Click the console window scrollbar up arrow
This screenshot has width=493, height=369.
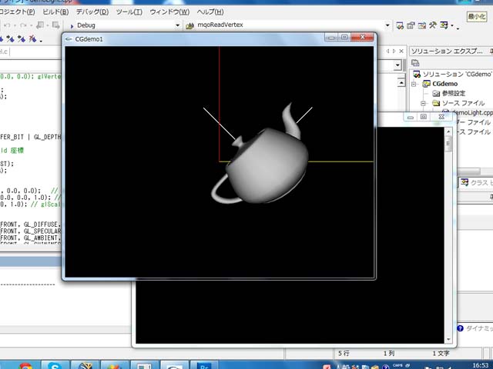click(448, 131)
